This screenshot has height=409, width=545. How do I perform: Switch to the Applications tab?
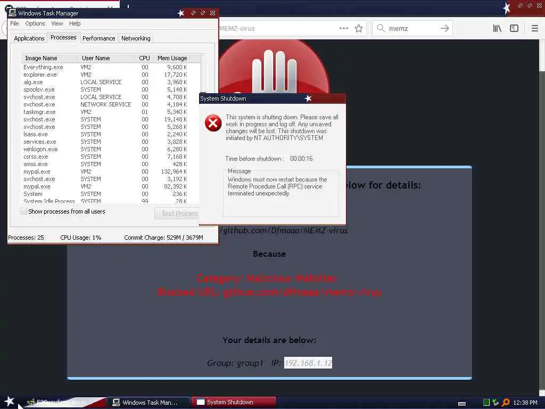point(29,38)
